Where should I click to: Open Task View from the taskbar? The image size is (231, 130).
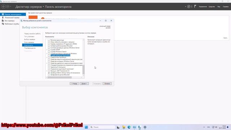coord(118,127)
